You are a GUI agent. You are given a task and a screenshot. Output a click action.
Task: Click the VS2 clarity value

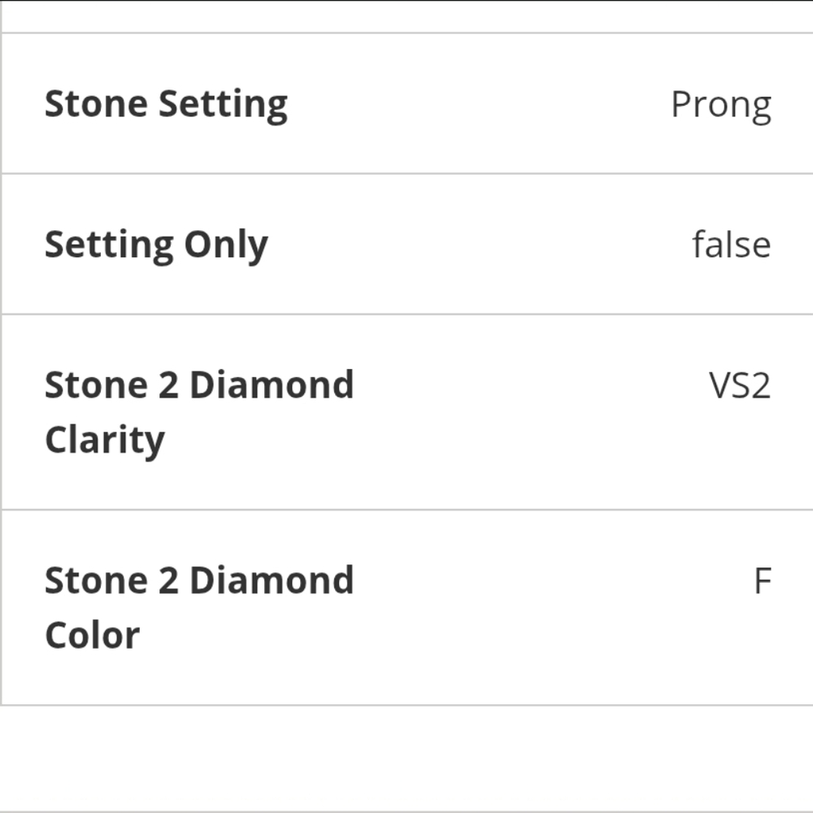click(740, 385)
